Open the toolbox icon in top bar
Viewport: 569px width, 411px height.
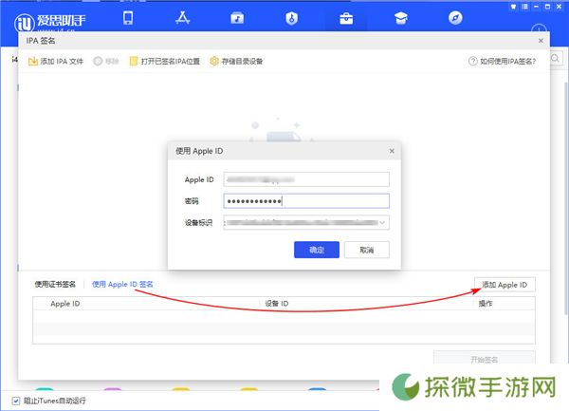tap(346, 18)
